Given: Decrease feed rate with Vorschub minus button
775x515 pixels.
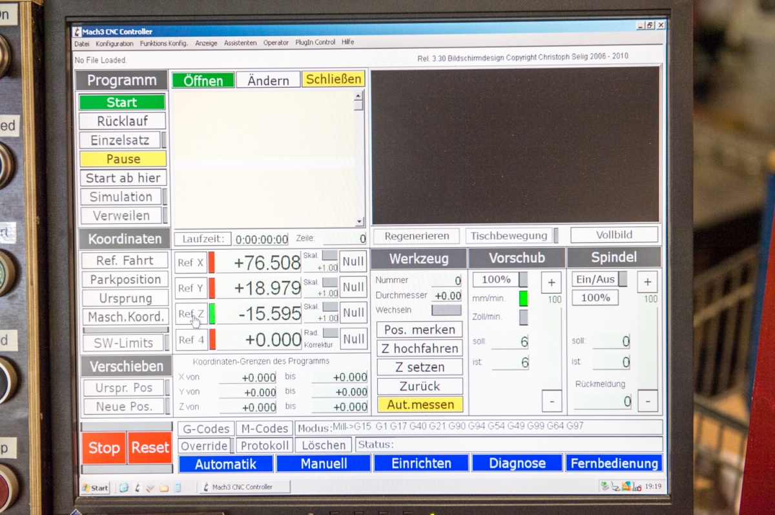Looking at the screenshot, I should (x=552, y=401).
